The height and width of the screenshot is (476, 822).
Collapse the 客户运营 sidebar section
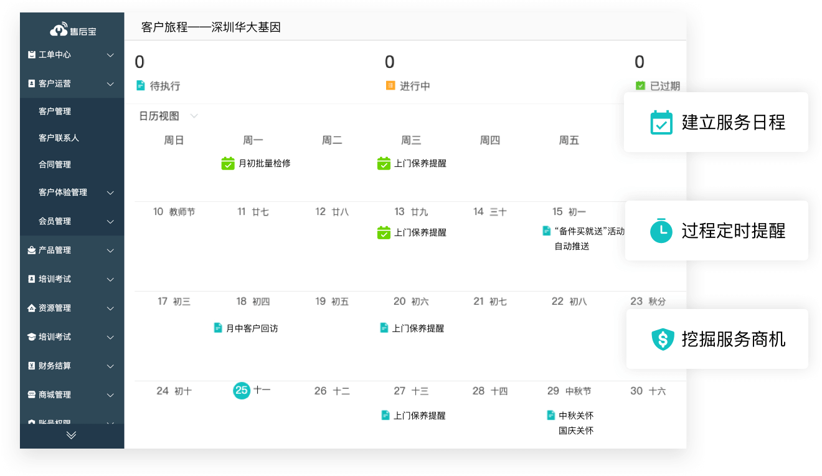pyautogui.click(x=110, y=83)
